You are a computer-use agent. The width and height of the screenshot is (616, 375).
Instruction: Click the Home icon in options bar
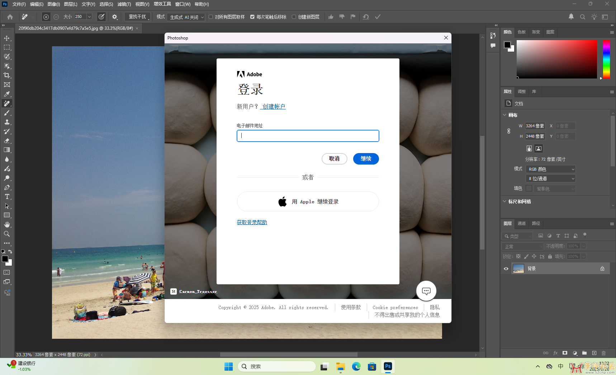(10, 17)
